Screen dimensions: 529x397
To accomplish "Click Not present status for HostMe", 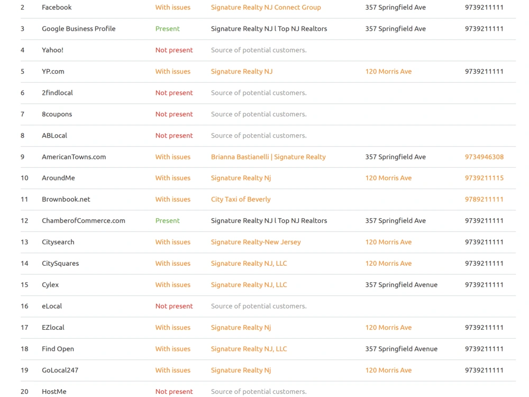I will click(174, 391).
